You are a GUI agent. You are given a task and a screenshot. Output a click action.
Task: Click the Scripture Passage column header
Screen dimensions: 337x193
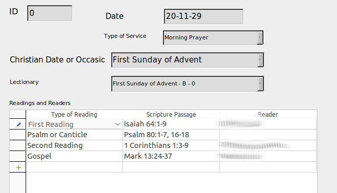click(171, 115)
